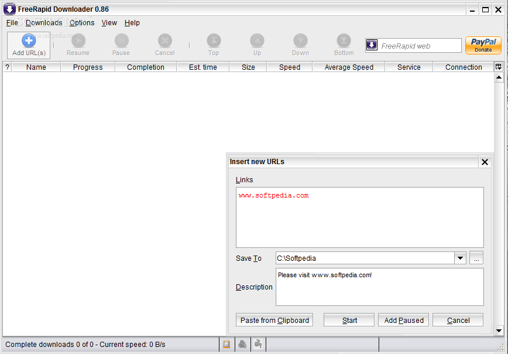Close the Insert new URLs dialog

tap(485, 162)
